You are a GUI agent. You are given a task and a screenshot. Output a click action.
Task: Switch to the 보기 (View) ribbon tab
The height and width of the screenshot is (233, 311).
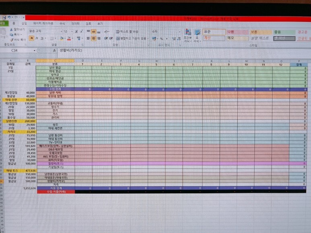(x=100, y=23)
